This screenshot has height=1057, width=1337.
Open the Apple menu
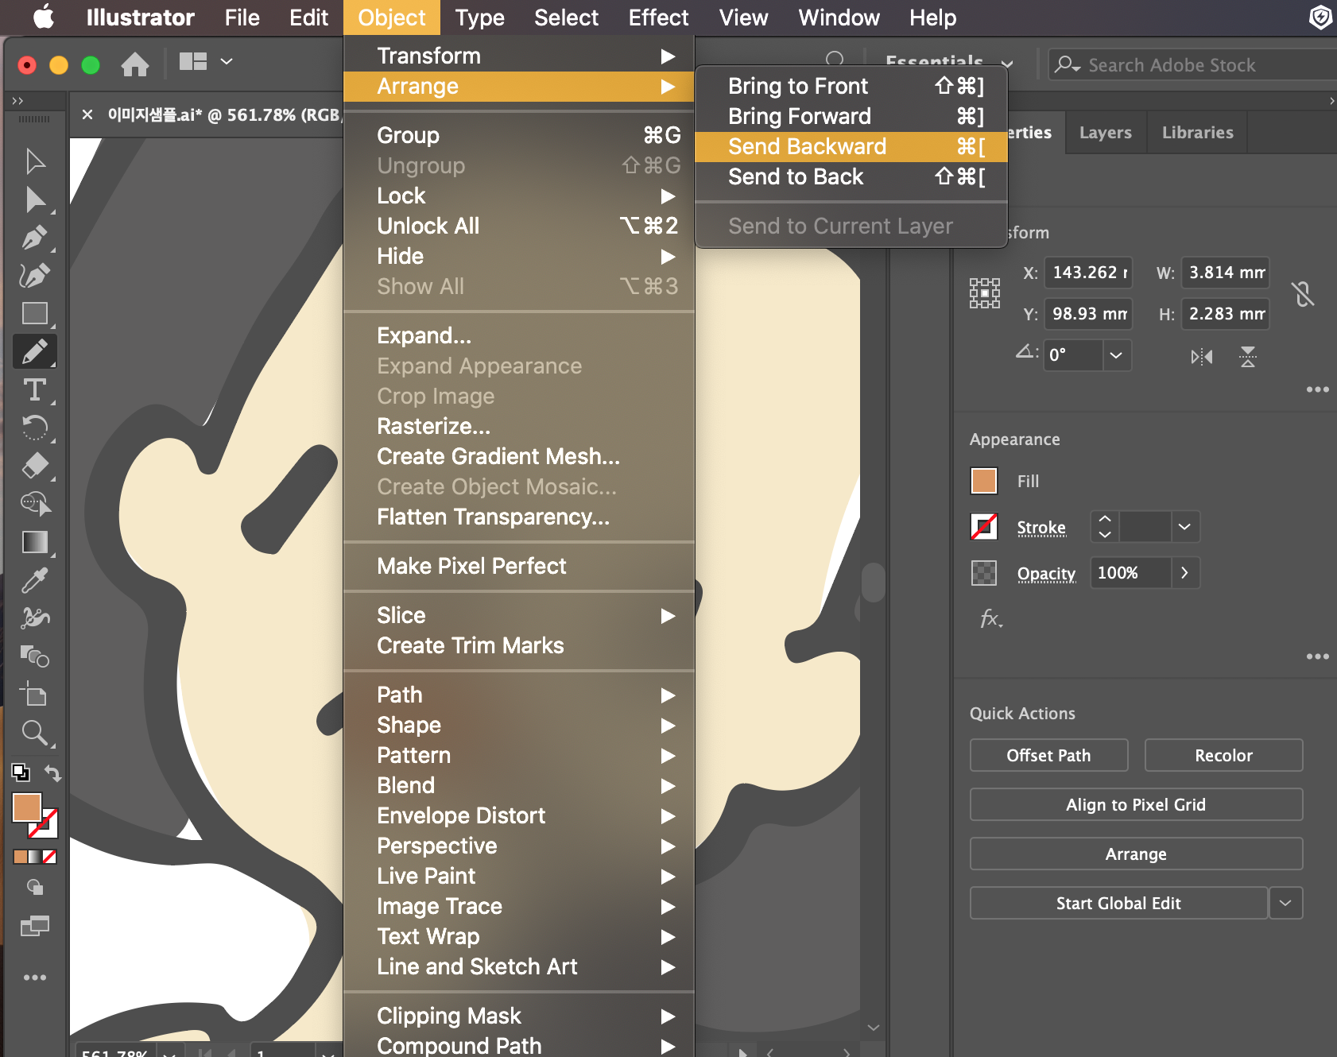(44, 17)
